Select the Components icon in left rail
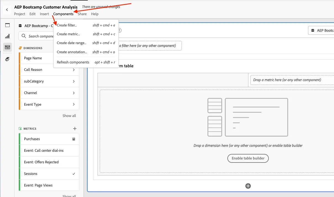This screenshot has width=334, height=197. pos(7,47)
